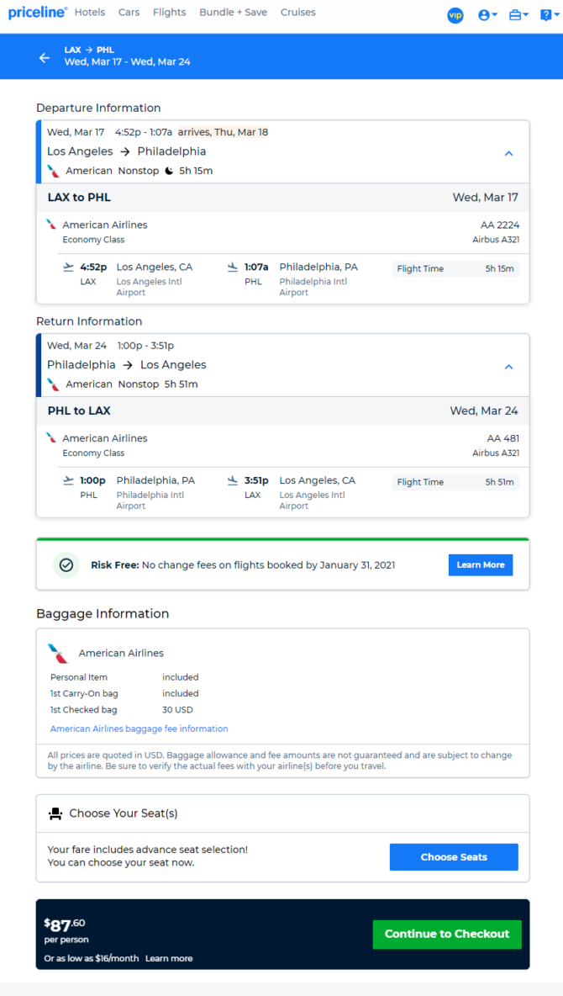Viewport: 563px width, 996px height.
Task: Open the VIP badge icon
Action: pos(455,15)
